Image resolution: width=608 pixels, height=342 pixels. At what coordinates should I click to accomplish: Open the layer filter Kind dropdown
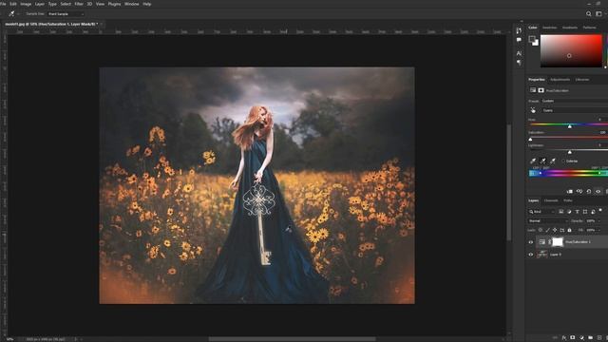pos(542,212)
